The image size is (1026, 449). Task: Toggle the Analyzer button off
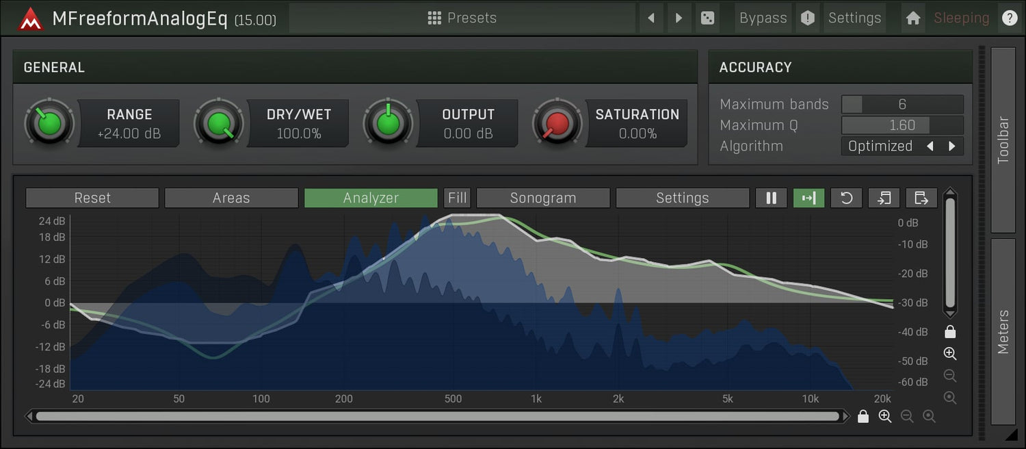click(371, 198)
